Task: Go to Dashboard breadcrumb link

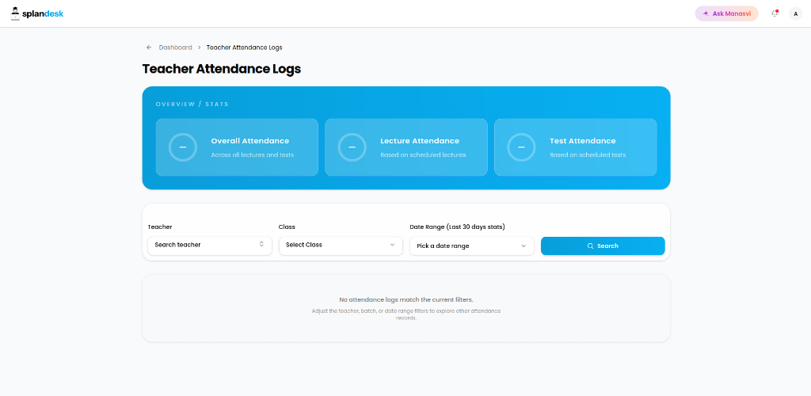Action: (x=175, y=47)
